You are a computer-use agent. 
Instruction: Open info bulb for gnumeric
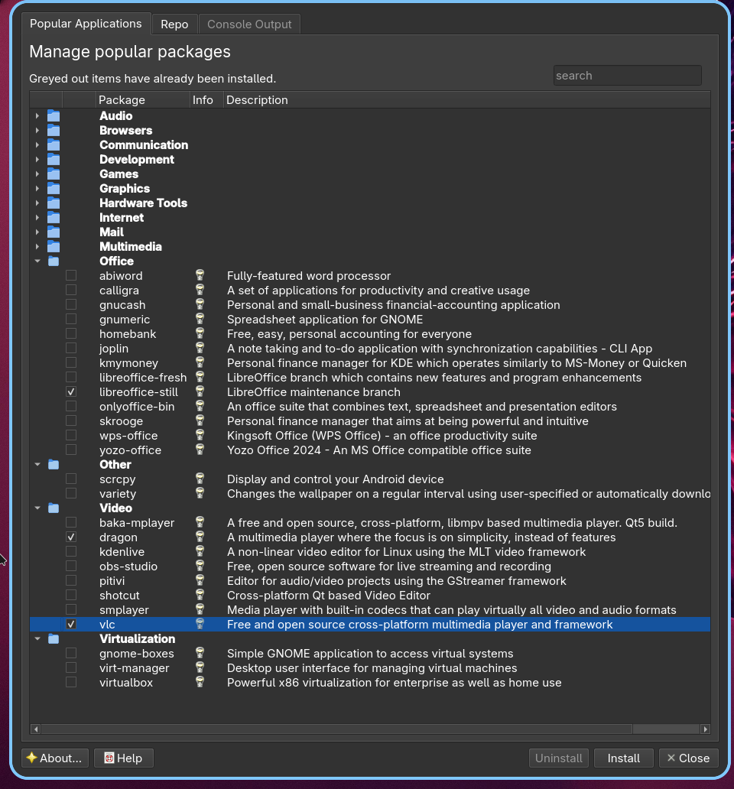200,319
